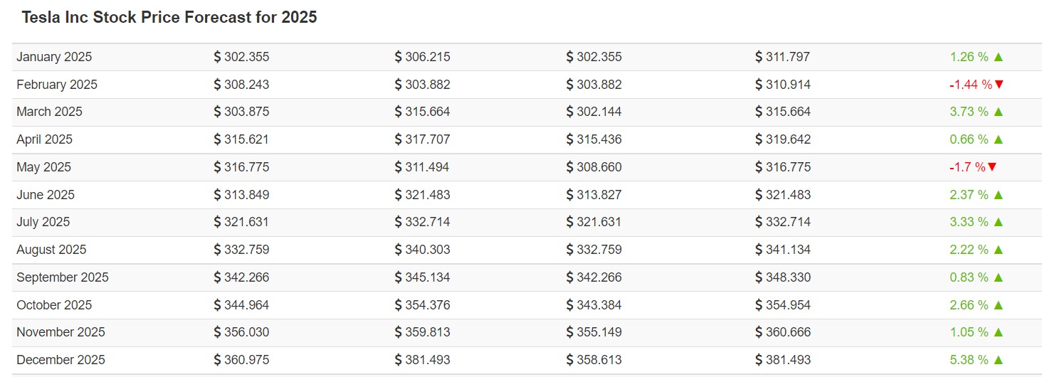Click the June 2025 month label

coord(46,195)
